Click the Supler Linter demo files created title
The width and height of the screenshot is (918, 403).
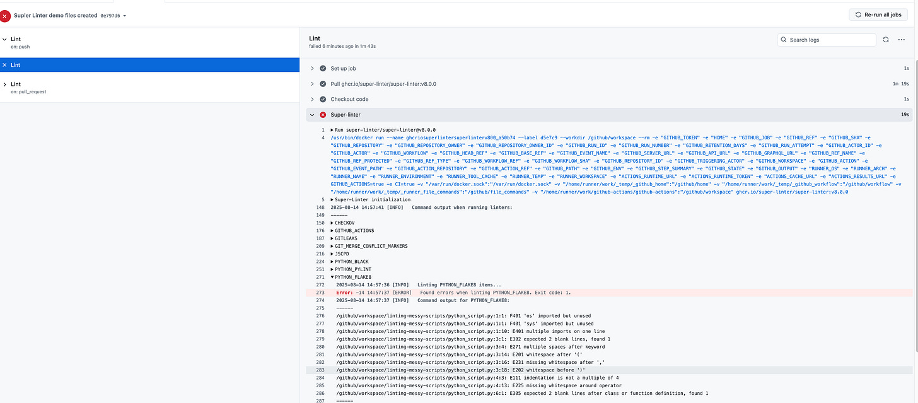[x=55, y=15]
